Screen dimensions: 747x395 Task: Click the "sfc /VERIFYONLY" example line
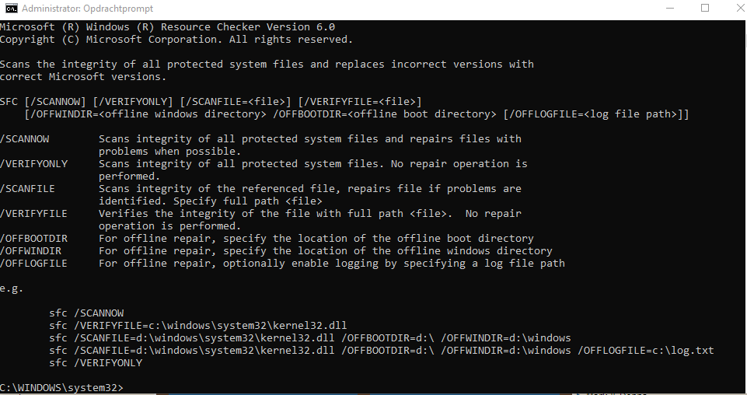(96, 363)
